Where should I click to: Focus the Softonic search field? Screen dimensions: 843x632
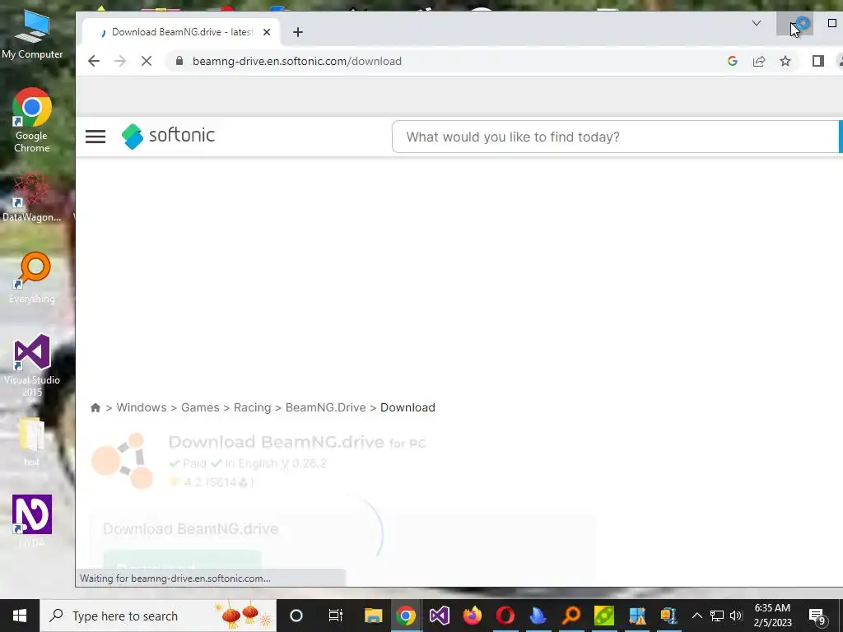[x=616, y=137]
